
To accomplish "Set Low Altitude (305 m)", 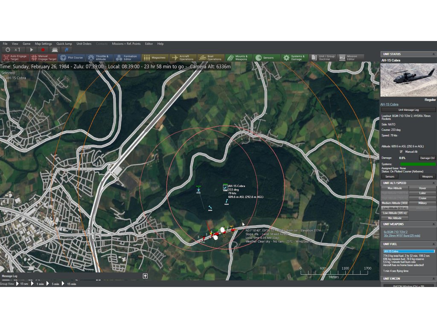I will [x=395, y=213].
